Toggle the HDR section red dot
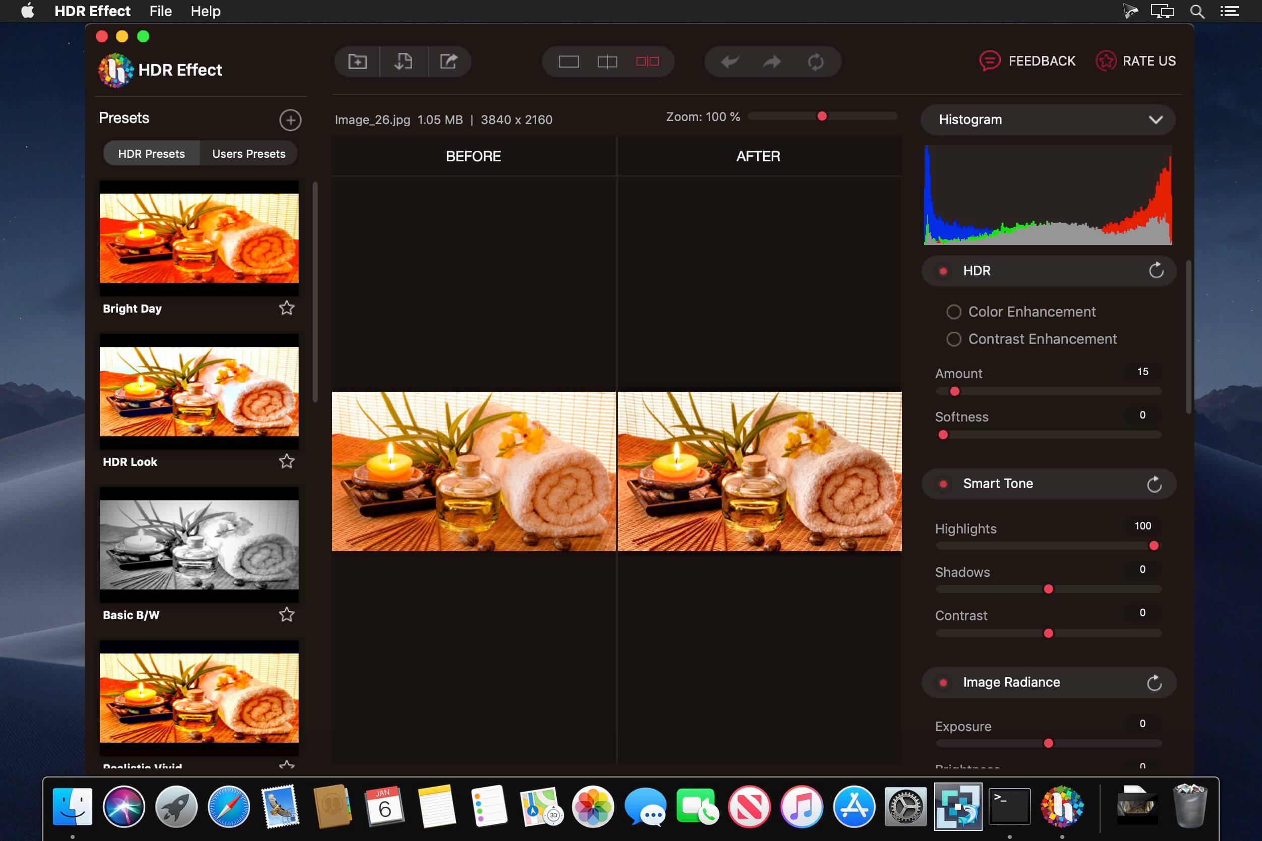1262x841 pixels. (x=943, y=271)
